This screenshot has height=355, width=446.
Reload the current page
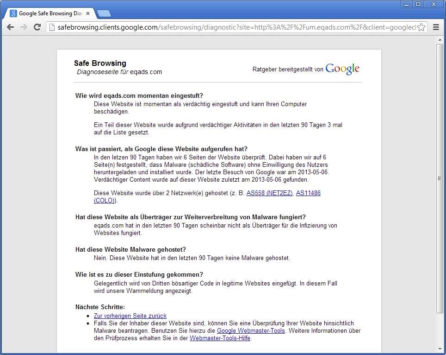click(x=37, y=27)
